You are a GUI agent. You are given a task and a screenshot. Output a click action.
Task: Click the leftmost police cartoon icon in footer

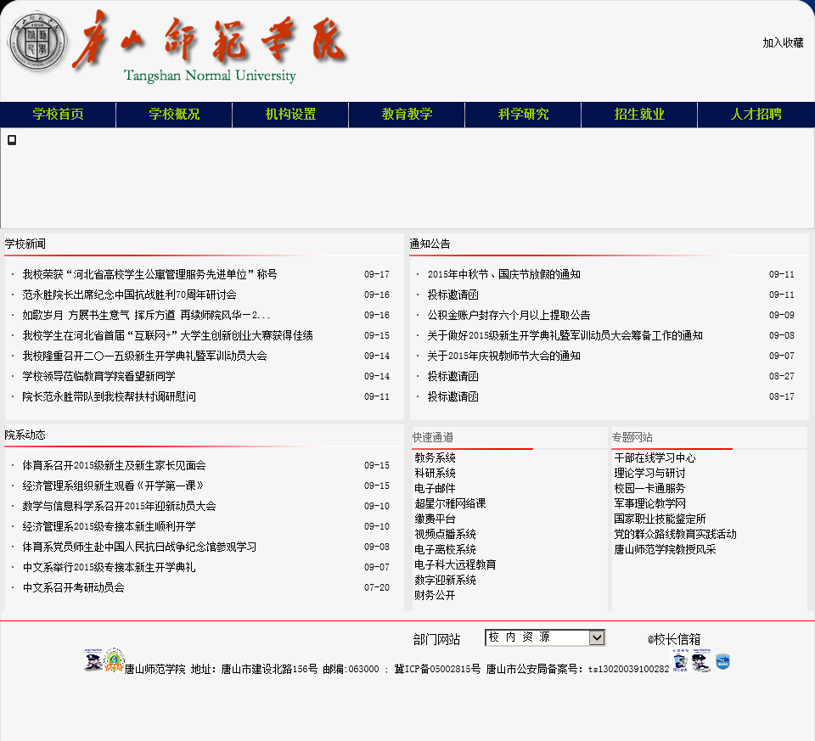pyautogui.click(x=93, y=660)
